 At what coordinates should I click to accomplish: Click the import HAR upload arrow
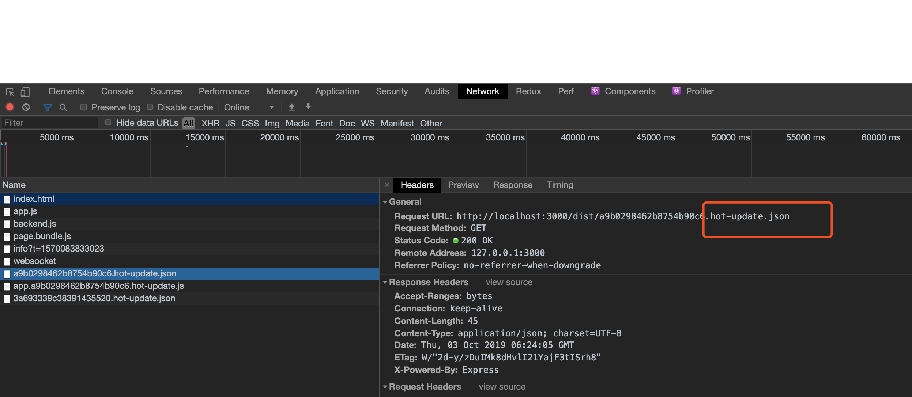[x=291, y=107]
